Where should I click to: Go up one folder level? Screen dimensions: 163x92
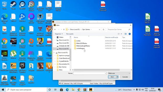pos(64,30)
